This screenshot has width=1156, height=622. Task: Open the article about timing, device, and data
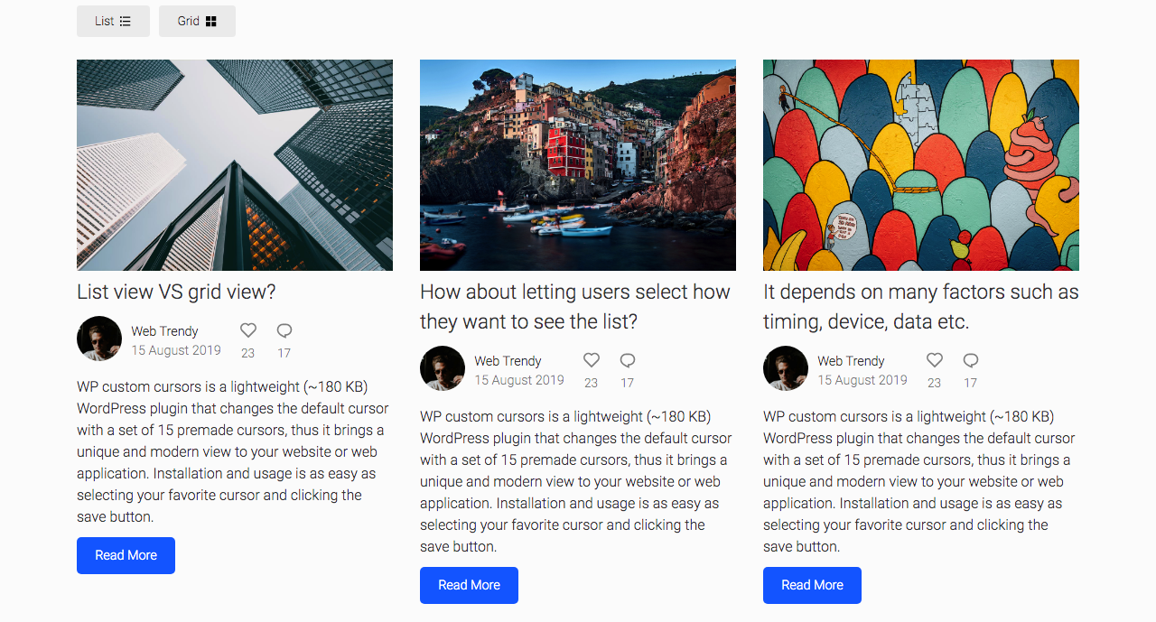tap(920, 306)
